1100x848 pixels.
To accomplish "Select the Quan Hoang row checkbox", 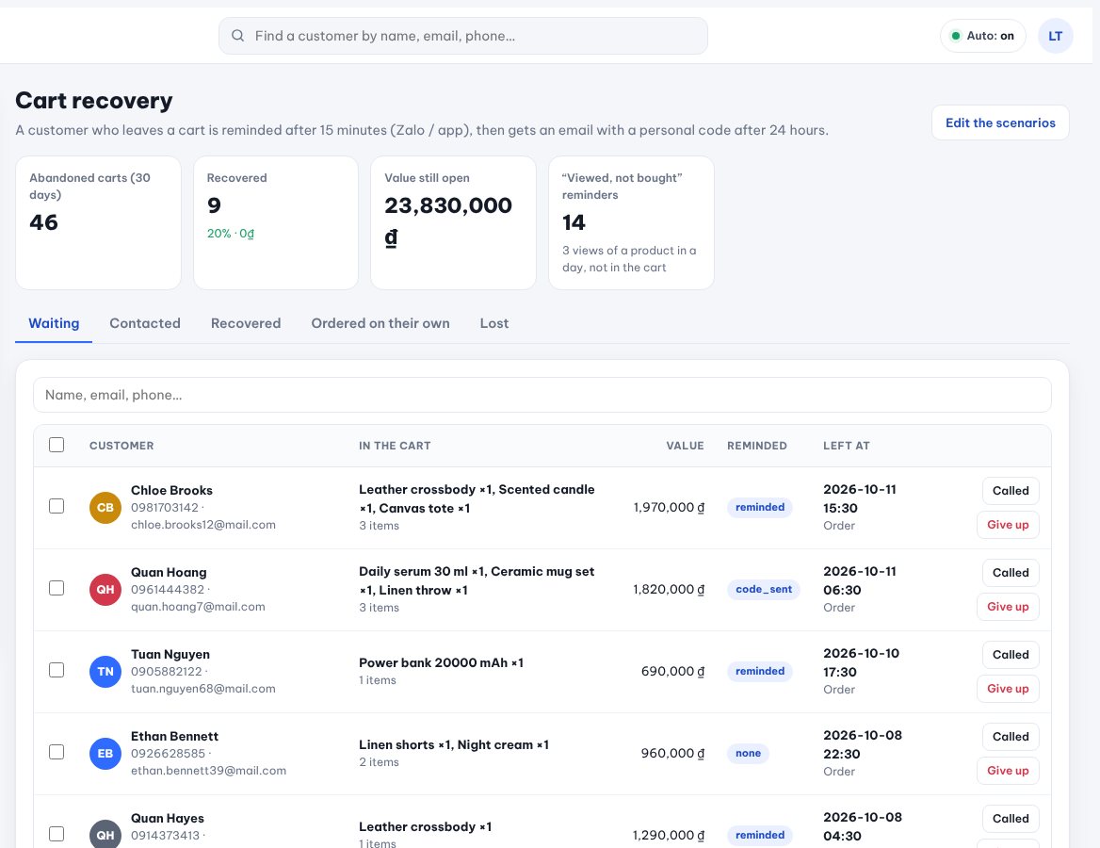I will [x=57, y=588].
